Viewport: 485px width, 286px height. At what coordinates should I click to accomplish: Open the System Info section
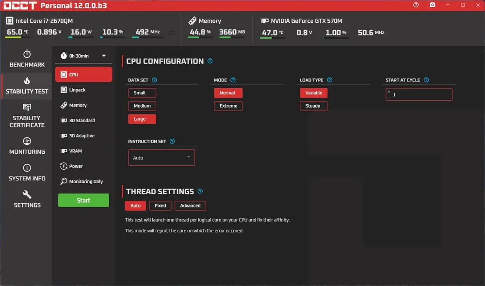(x=27, y=173)
